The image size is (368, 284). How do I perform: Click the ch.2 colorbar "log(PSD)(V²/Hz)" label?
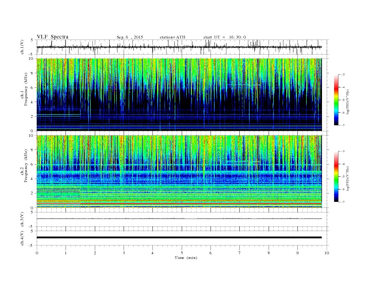[x=348, y=178]
